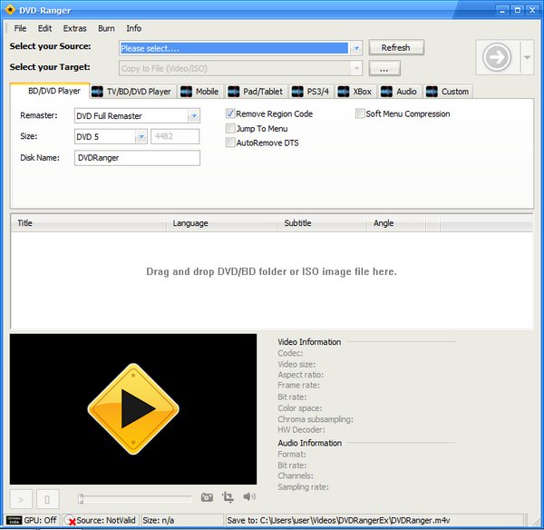Click the Title column header

tap(89, 223)
